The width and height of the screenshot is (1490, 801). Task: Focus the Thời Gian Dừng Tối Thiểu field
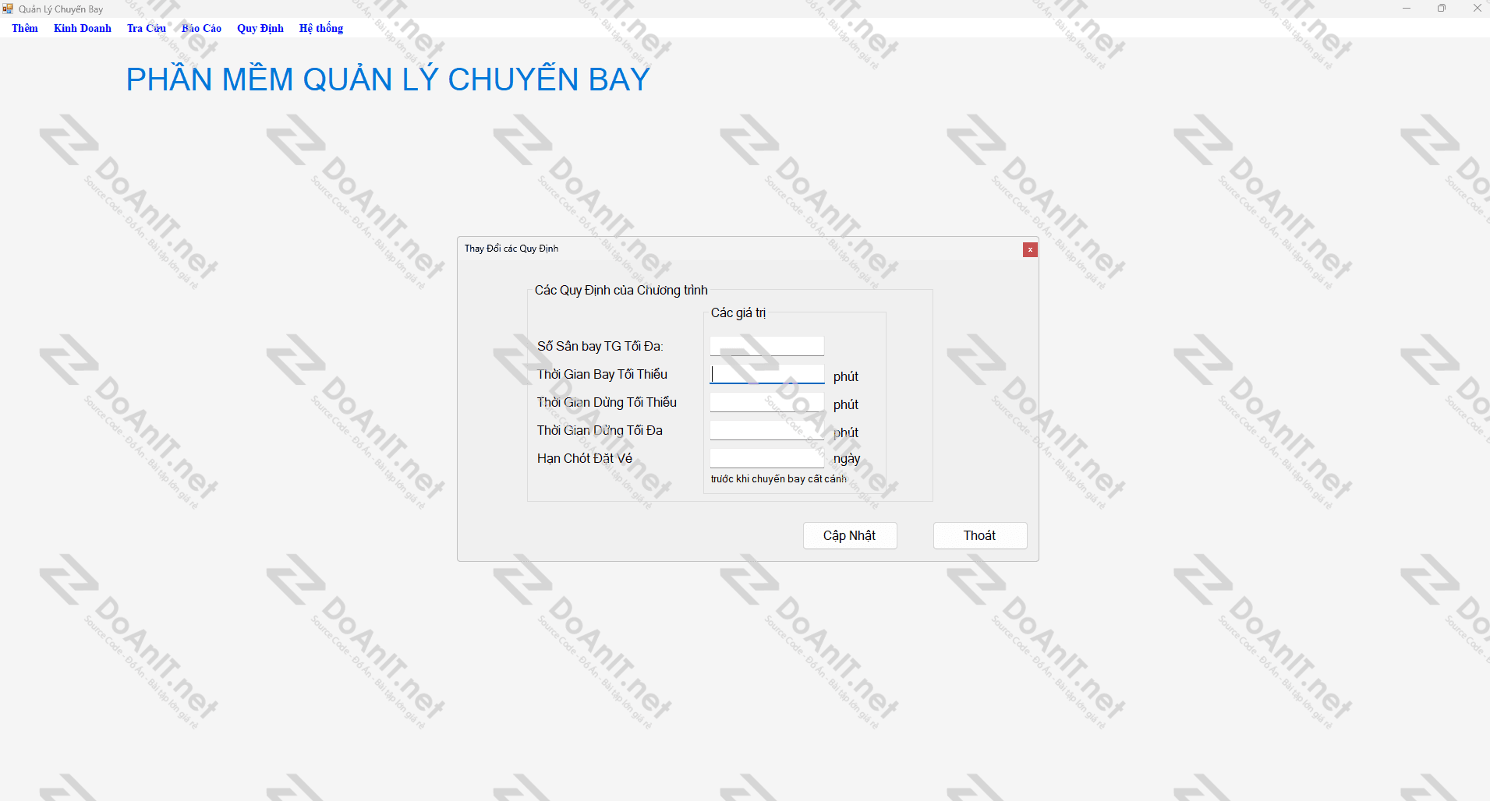(x=766, y=402)
